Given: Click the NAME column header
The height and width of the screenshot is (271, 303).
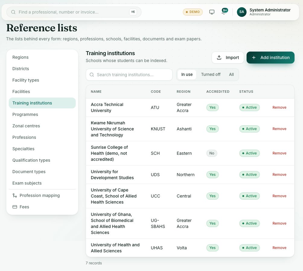Looking at the screenshot, I should click(96, 92).
